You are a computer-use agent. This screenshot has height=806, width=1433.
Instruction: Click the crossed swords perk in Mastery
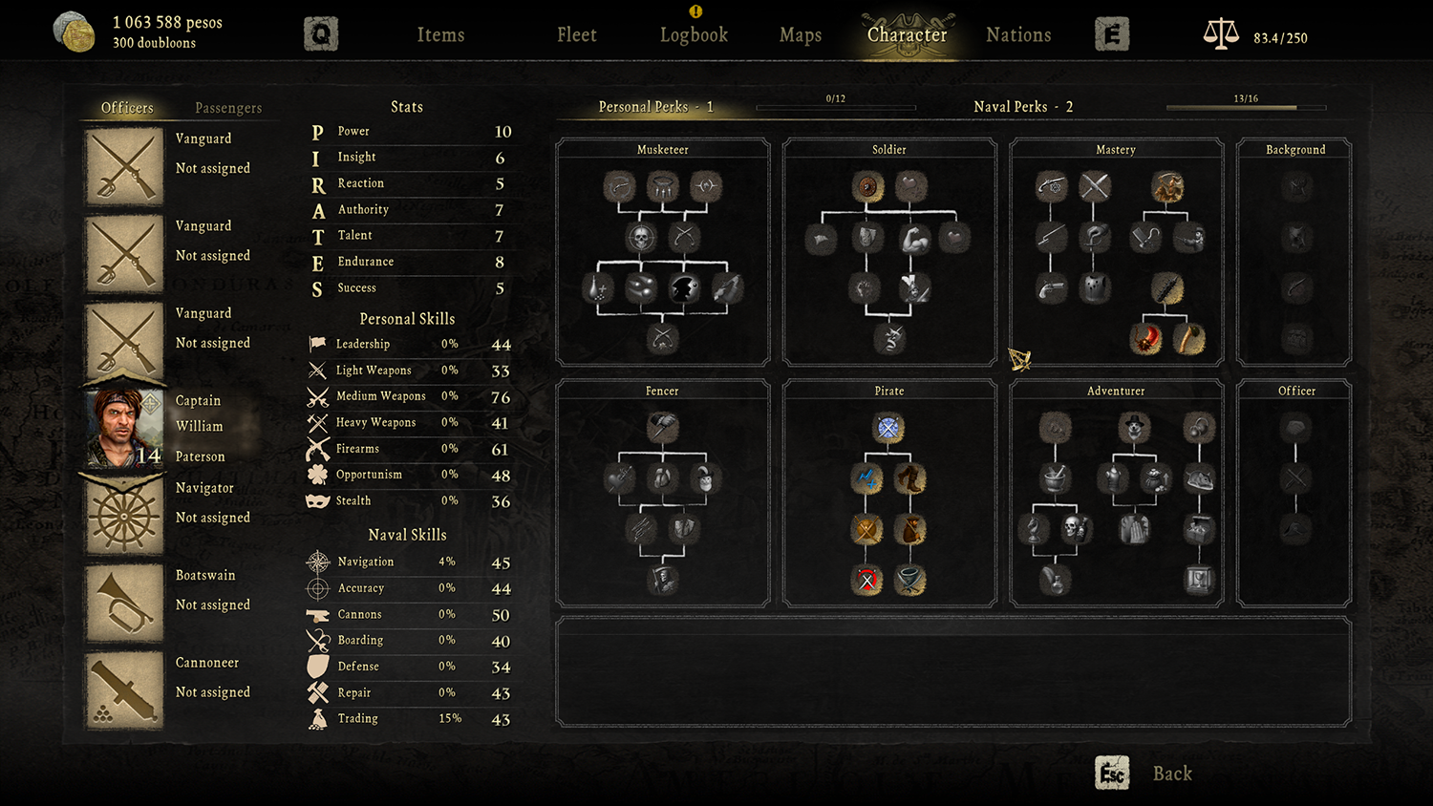click(x=1095, y=186)
